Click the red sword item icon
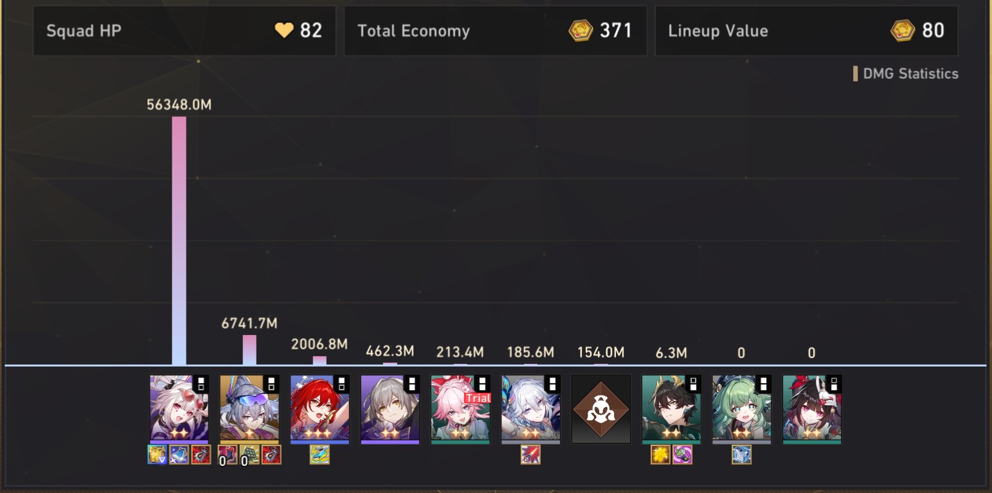This screenshot has width=992, height=493. coord(530,454)
